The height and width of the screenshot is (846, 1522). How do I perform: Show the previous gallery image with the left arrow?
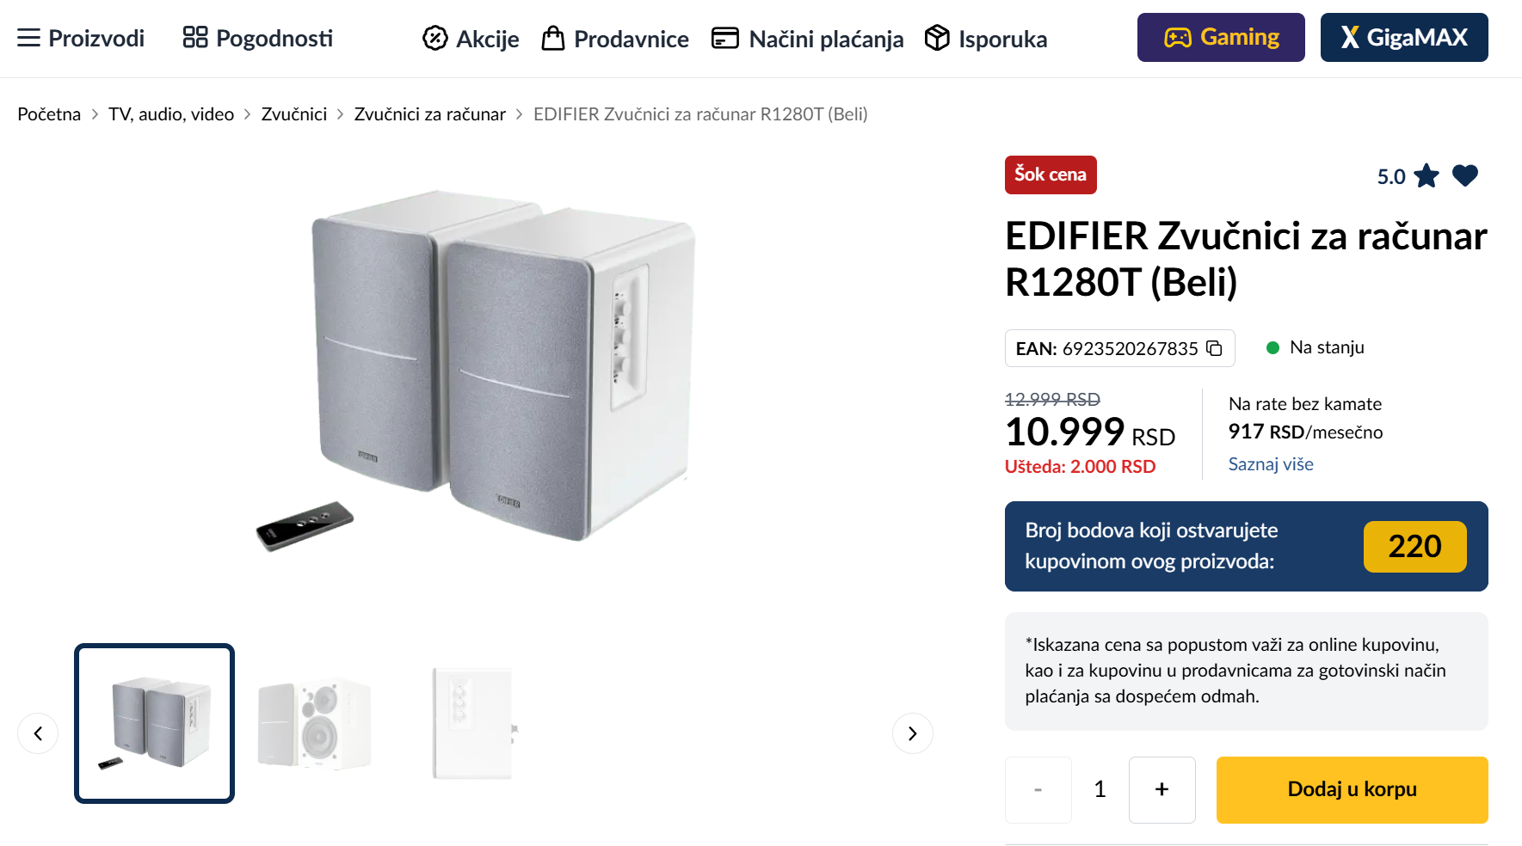click(38, 733)
